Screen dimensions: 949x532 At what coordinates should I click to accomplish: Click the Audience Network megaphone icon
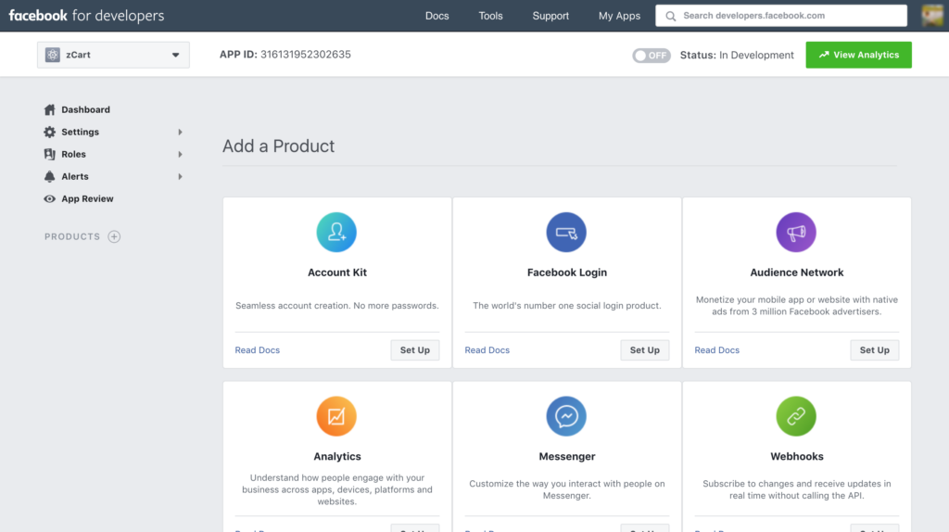[796, 233]
